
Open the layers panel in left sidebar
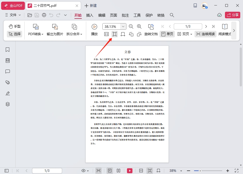coord(8,104)
